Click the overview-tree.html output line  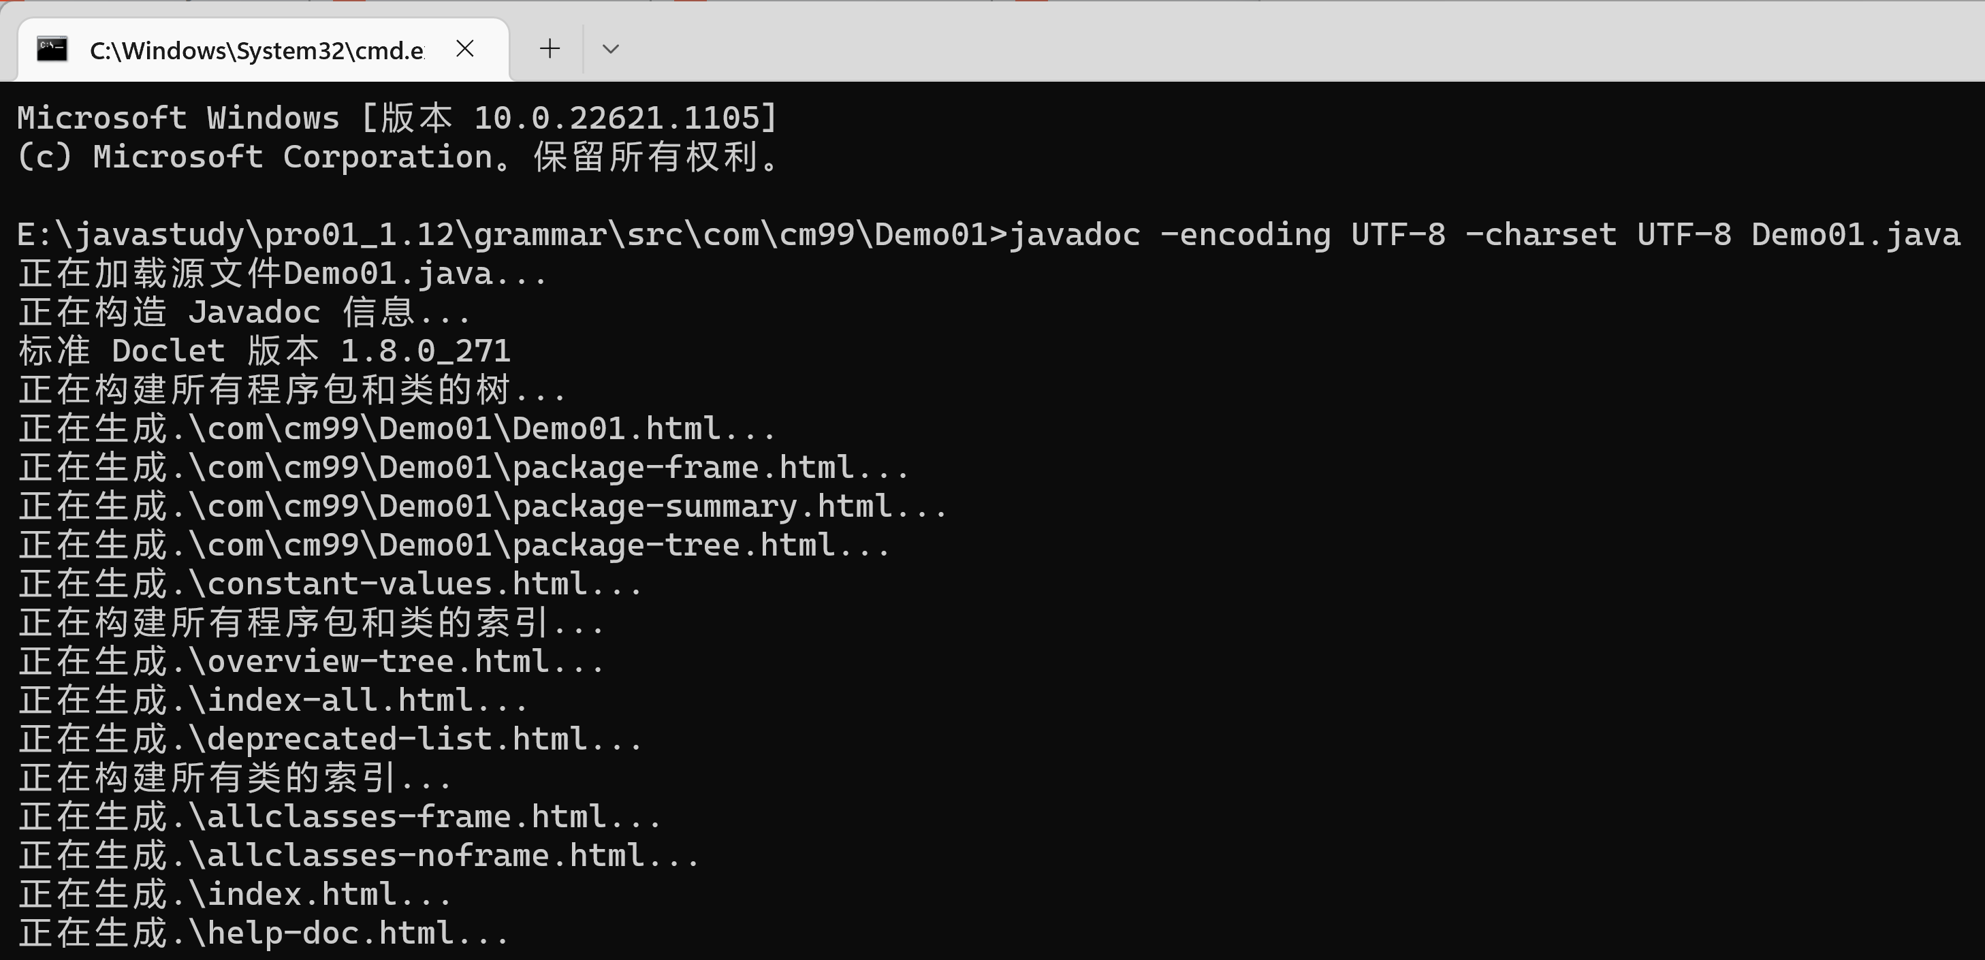(x=311, y=661)
